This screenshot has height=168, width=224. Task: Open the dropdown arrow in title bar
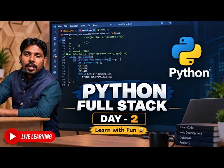click(166, 23)
